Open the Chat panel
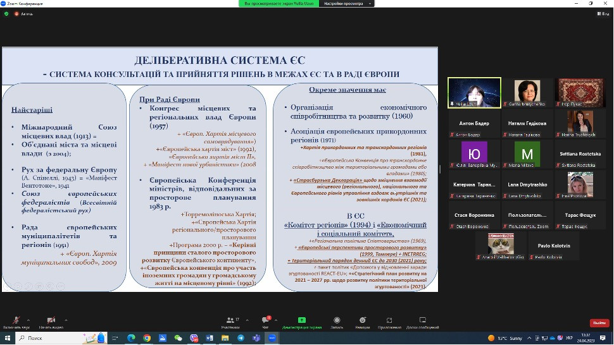 265,322
